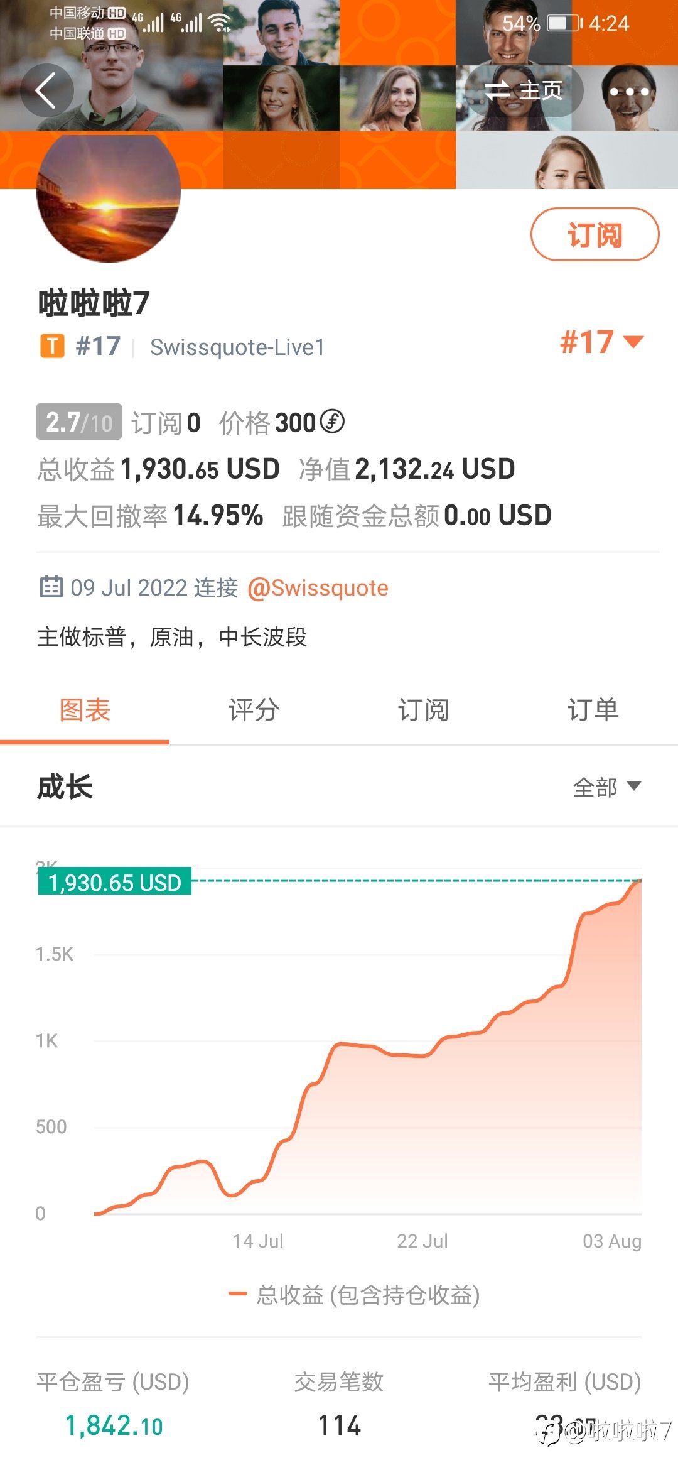Screen dimensions: 678x1470
Task: Open the three-dots more menu
Action: pos(628,92)
